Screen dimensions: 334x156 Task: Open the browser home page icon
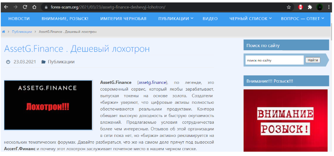pos(34,7)
